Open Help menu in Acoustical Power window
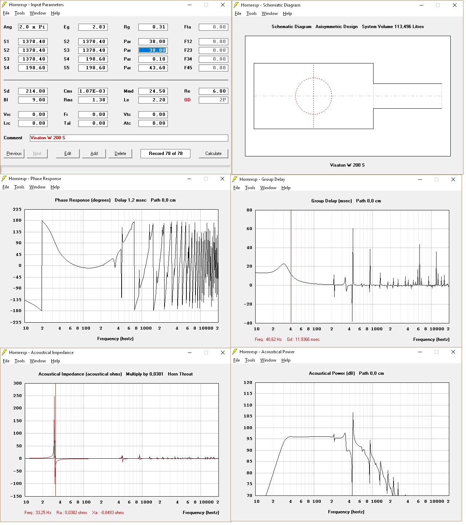This screenshot has width=466, height=525. click(x=286, y=360)
